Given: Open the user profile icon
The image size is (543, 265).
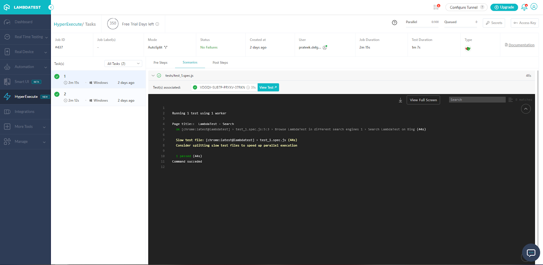Looking at the screenshot, I should (x=534, y=7).
